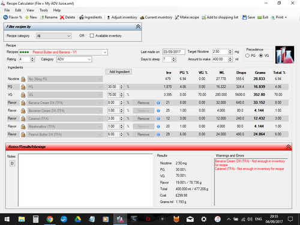Open the Peanut Butter DX flavor dropdown
Screen dimensions: 300x225
click(x=65, y=134)
